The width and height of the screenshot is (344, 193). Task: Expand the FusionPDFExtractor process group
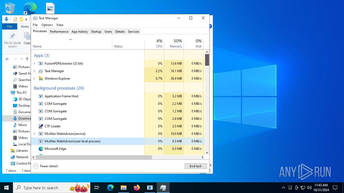[x=34, y=64]
